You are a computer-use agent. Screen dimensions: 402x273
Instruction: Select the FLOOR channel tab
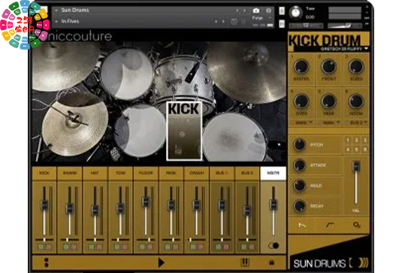(x=146, y=173)
